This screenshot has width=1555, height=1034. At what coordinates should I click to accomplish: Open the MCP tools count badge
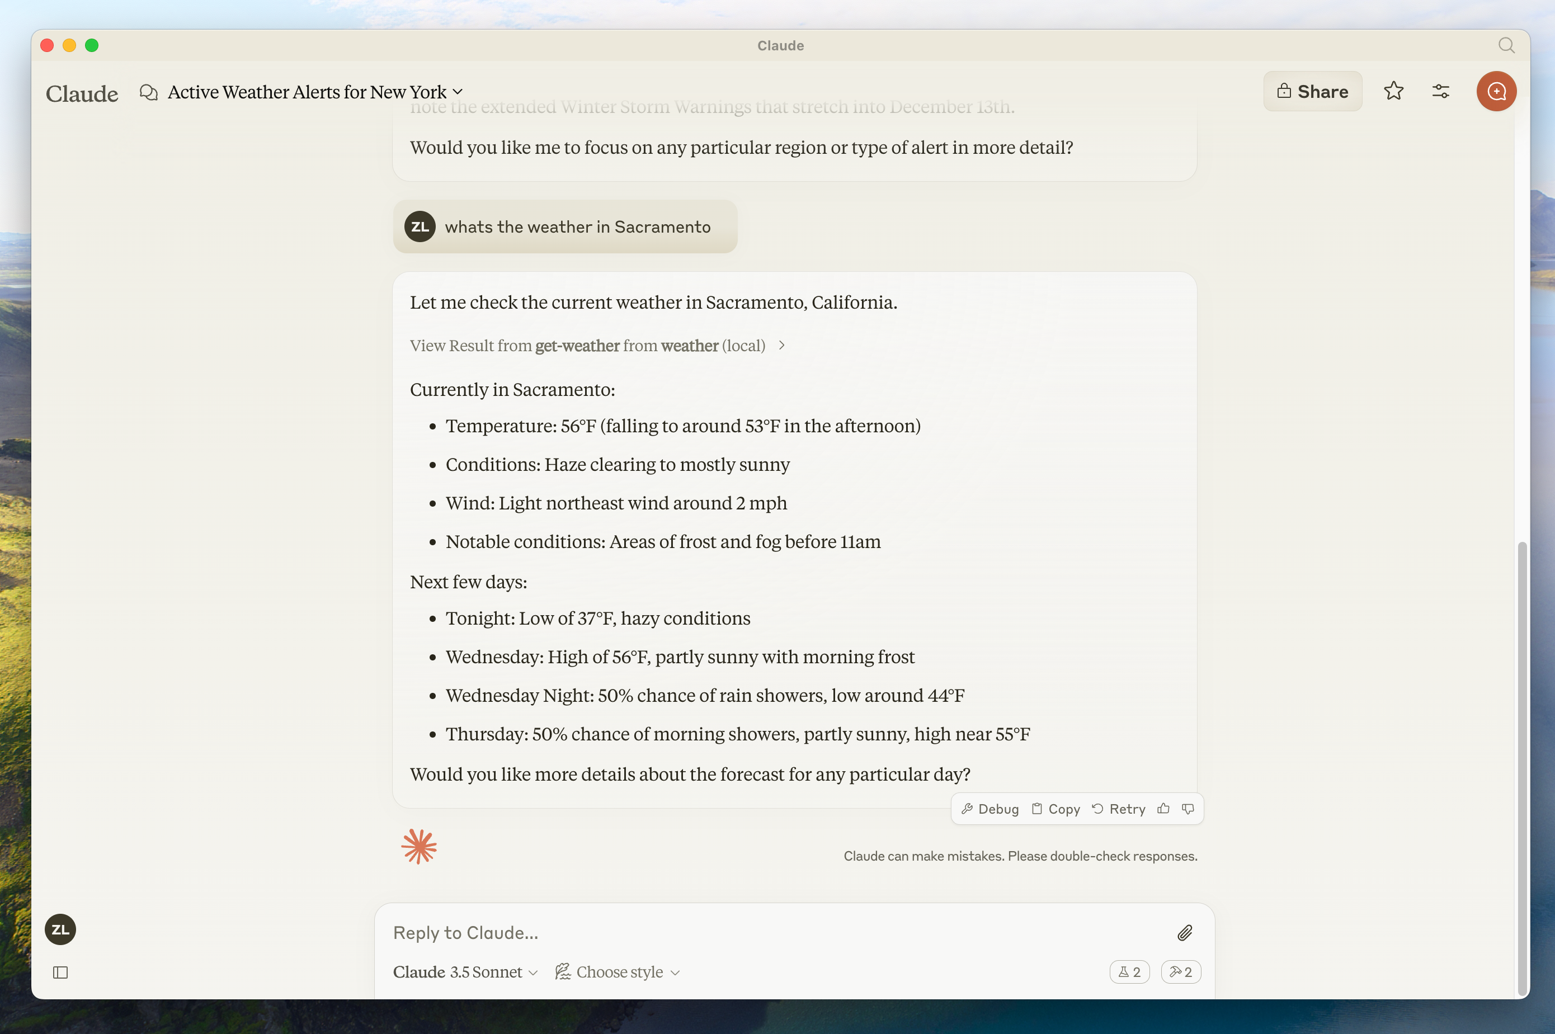1180,972
